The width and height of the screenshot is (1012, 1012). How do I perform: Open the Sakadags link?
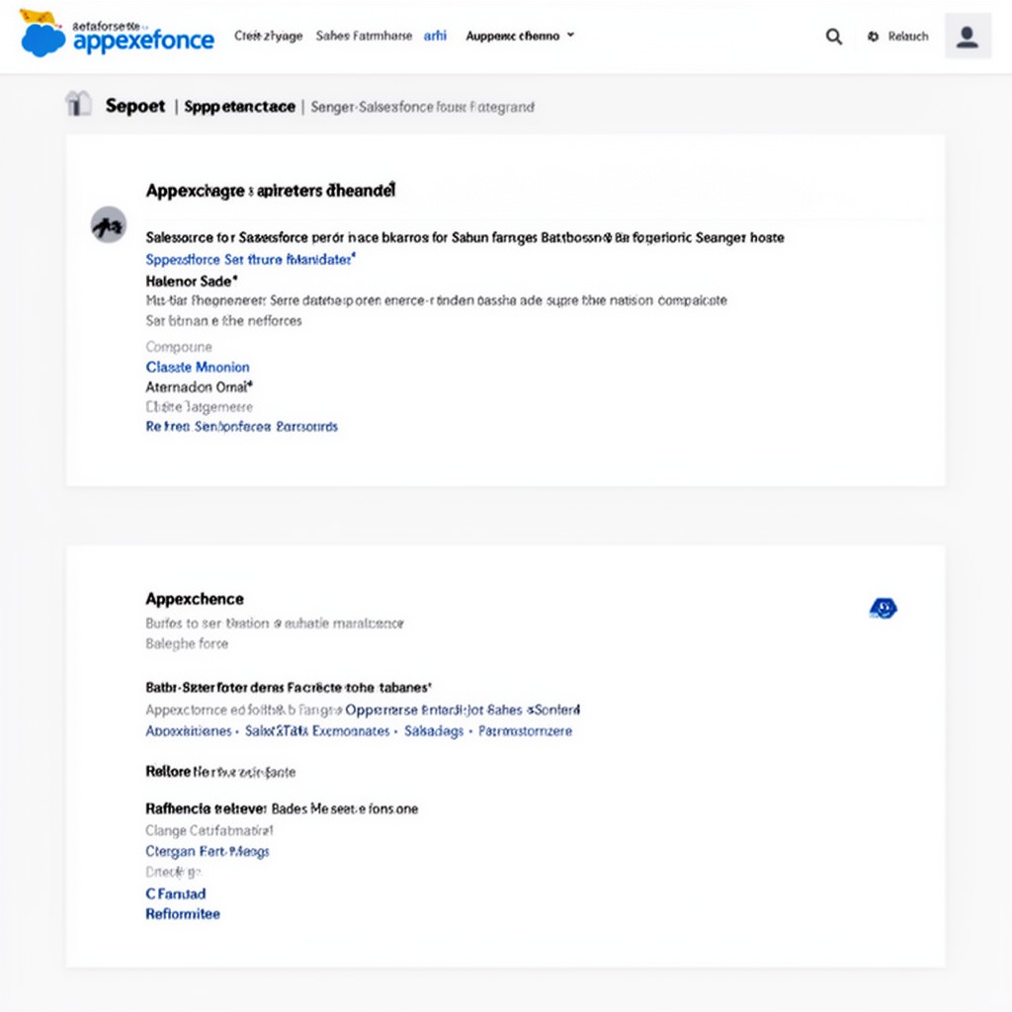(434, 730)
